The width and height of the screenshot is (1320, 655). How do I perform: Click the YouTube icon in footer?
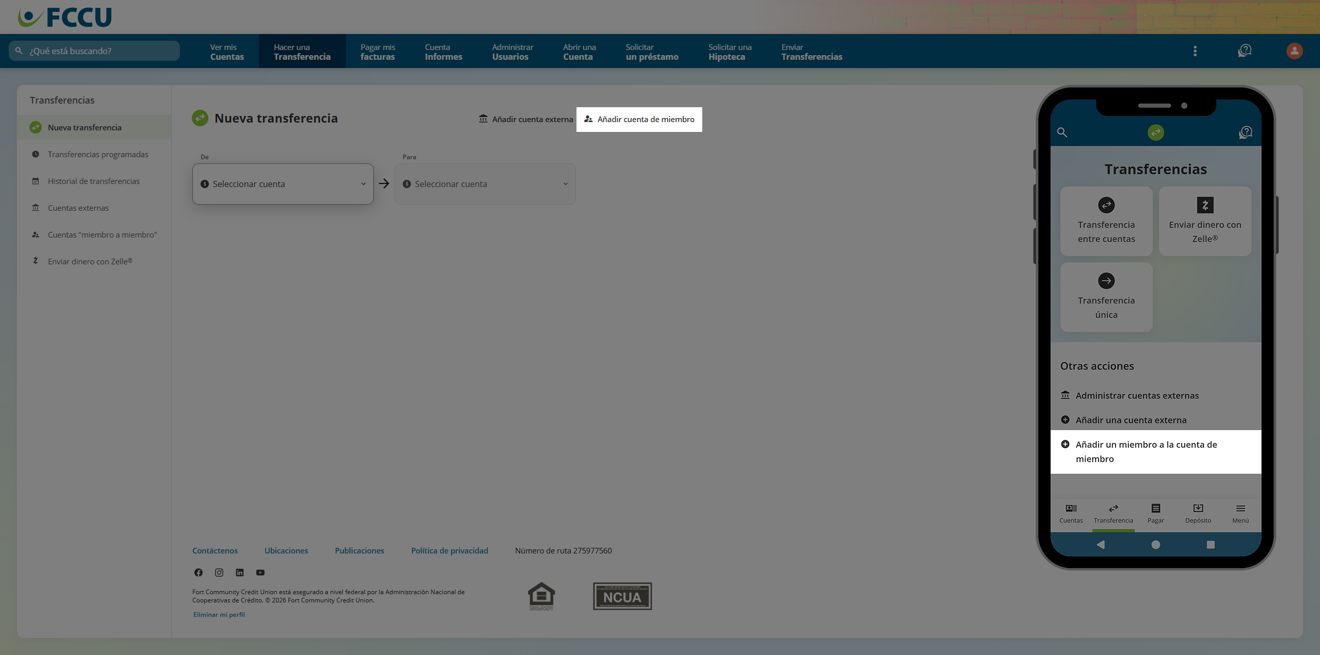pyautogui.click(x=260, y=573)
